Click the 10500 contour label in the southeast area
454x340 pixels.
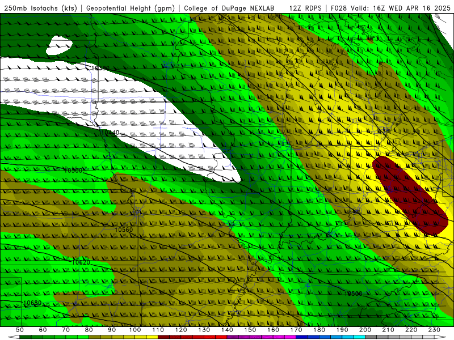click(353, 294)
